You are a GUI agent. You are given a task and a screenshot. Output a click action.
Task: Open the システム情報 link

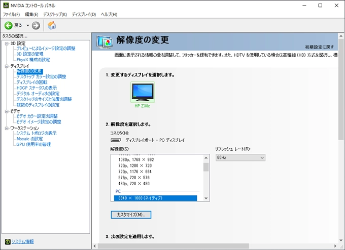pos(22,241)
